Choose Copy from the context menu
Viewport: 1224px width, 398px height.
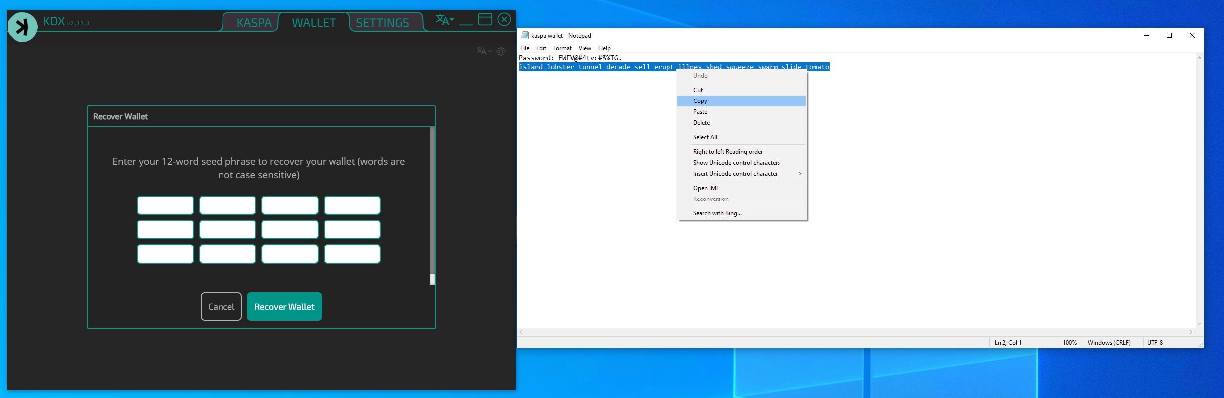742,101
